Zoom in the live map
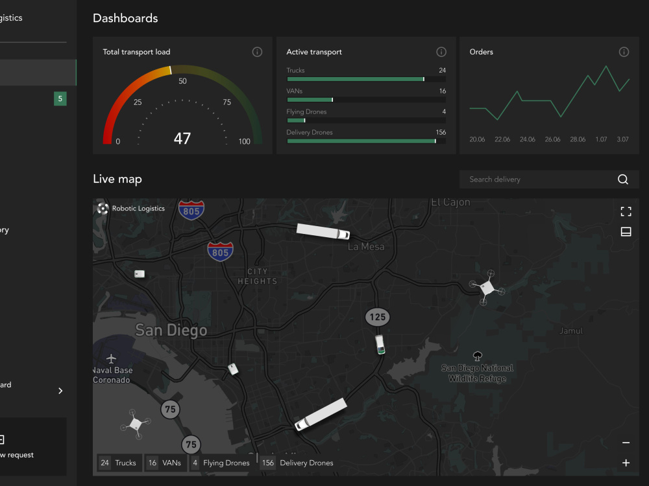This screenshot has width=649, height=486. pyautogui.click(x=626, y=463)
